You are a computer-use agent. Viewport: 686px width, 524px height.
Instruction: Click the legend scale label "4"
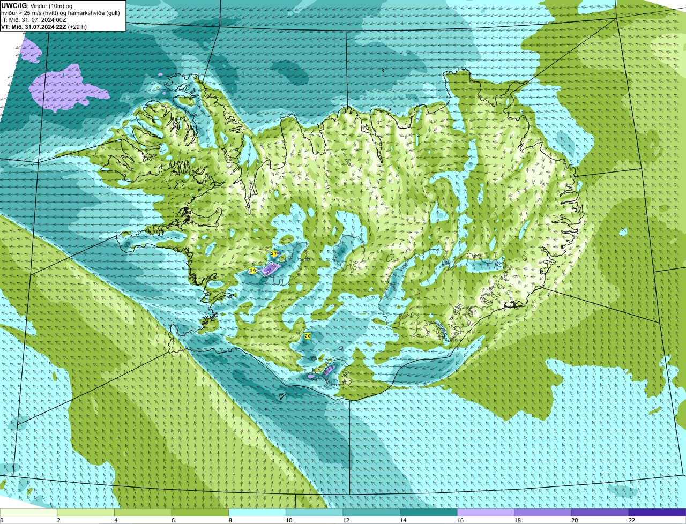tap(116, 520)
